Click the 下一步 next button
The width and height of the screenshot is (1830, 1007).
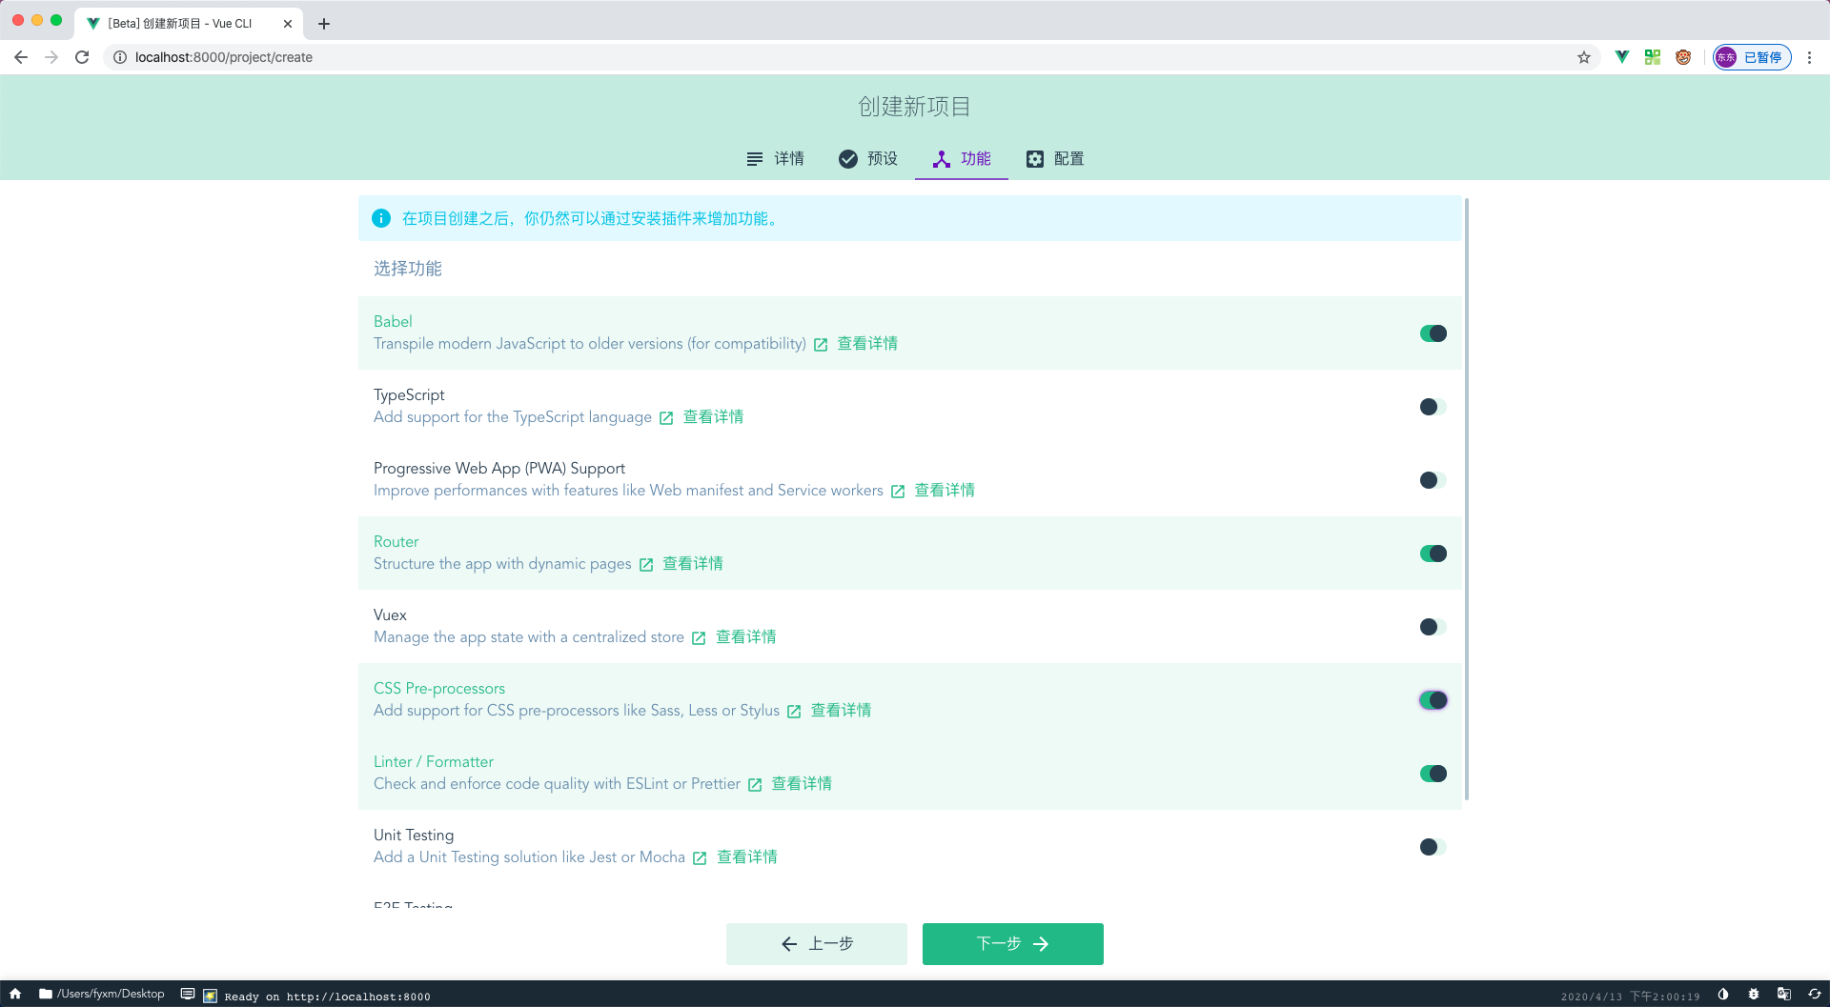click(x=1012, y=944)
